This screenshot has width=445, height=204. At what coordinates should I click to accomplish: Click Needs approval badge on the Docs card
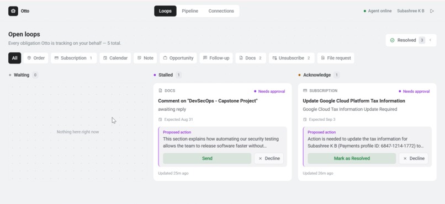[x=269, y=91]
